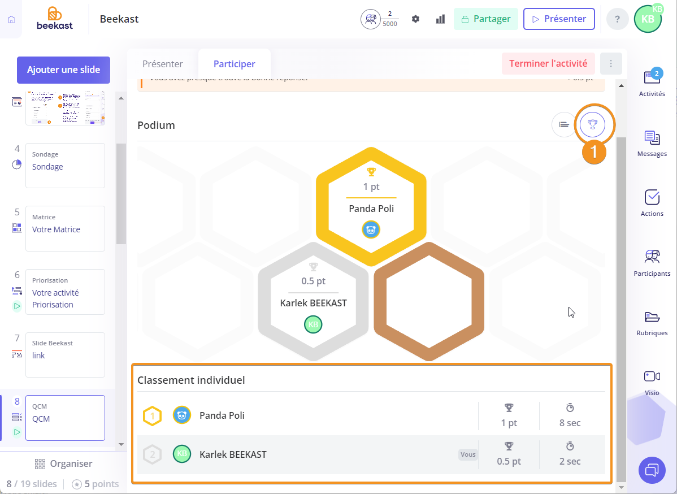Click the QCM list type icon

(17, 417)
